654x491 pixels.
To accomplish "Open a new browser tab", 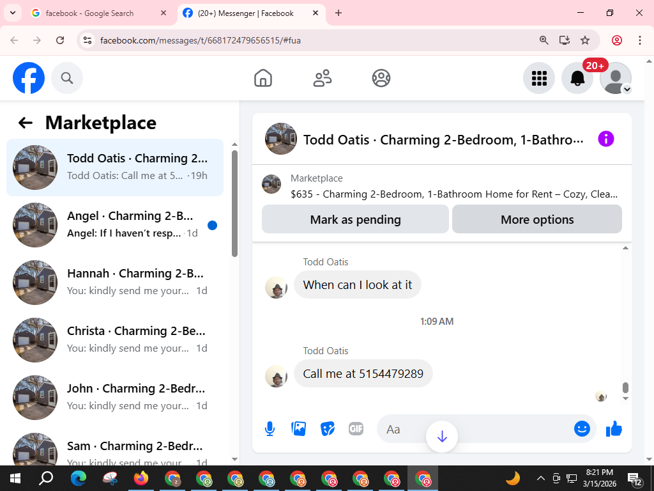I will (338, 13).
